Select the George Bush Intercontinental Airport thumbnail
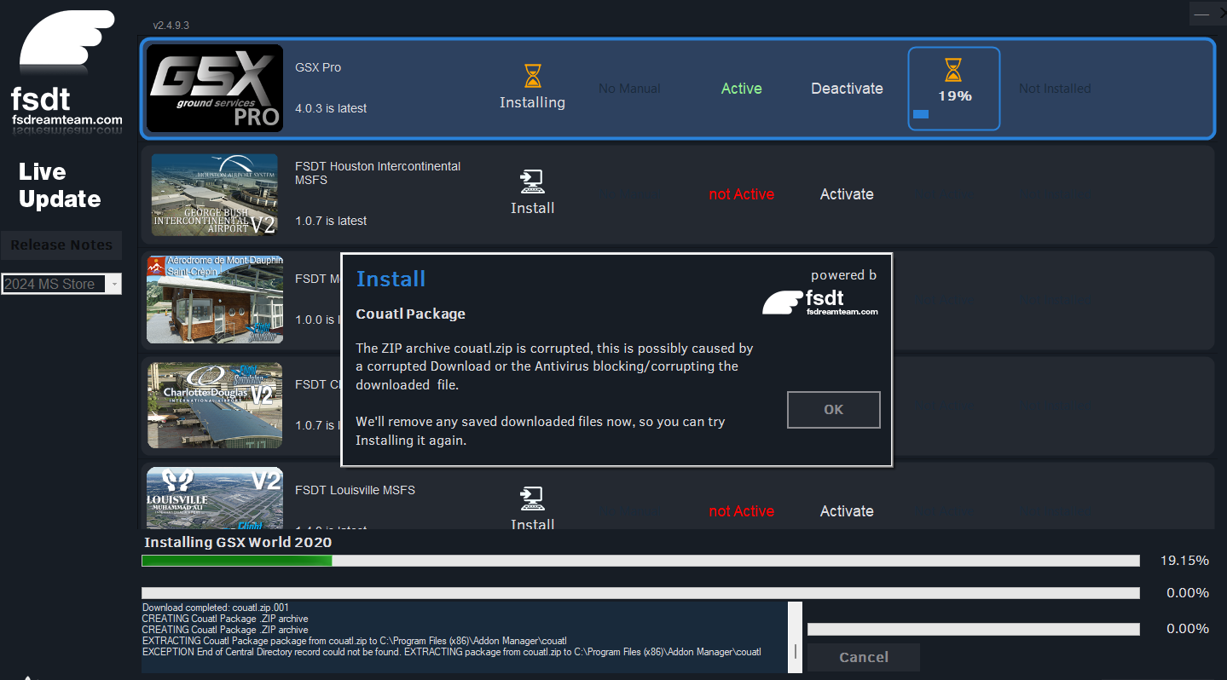The height and width of the screenshot is (680, 1227). pos(215,195)
